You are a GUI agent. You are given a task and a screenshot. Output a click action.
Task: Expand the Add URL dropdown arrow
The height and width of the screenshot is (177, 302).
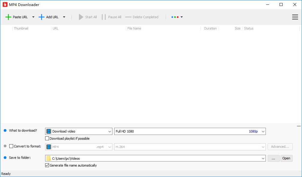pyautogui.click(x=64, y=17)
